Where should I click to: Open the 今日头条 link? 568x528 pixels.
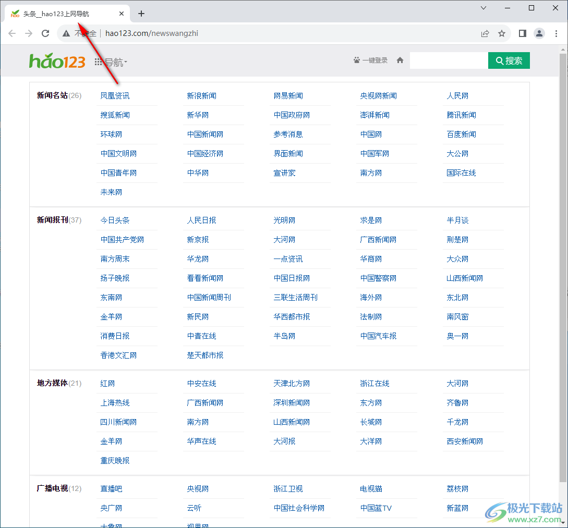116,220
